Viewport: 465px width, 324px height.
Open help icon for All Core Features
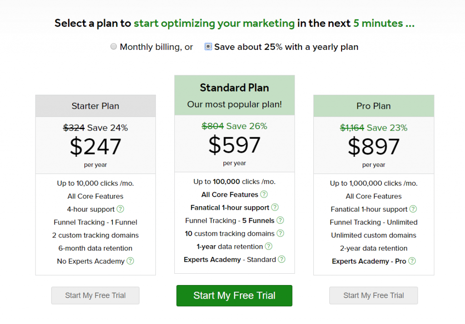[x=264, y=194]
